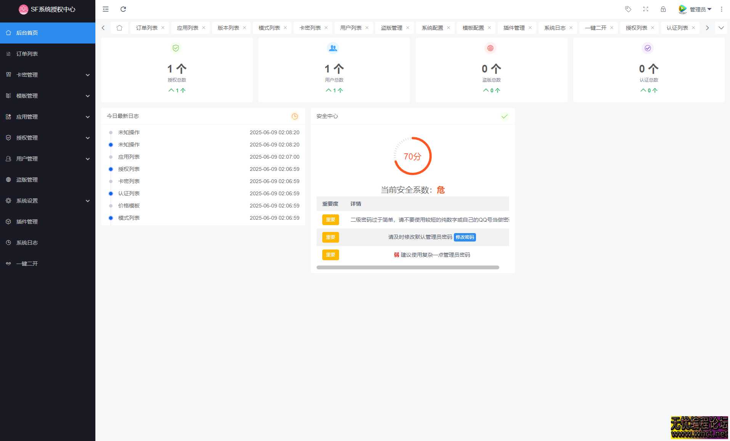Toggle the dot next to 认证列表 log entry
This screenshot has height=441, width=730.
point(111,193)
